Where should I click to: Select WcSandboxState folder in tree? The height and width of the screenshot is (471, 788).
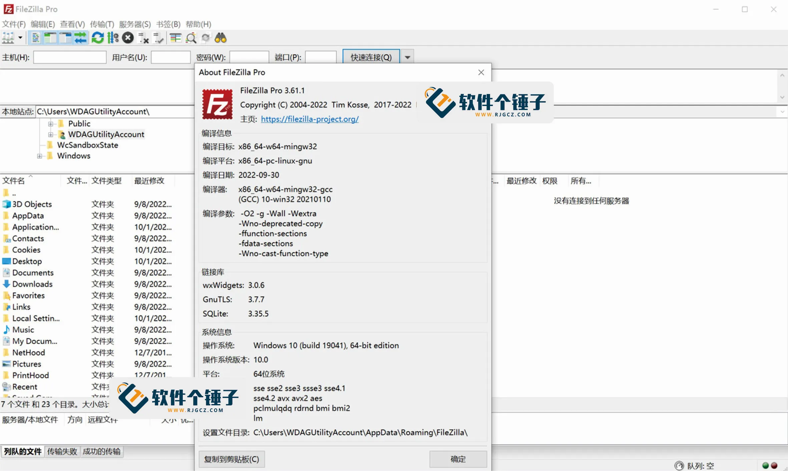[x=87, y=145]
